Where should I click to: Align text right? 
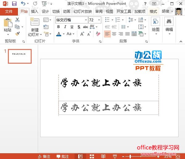tap(121, 34)
